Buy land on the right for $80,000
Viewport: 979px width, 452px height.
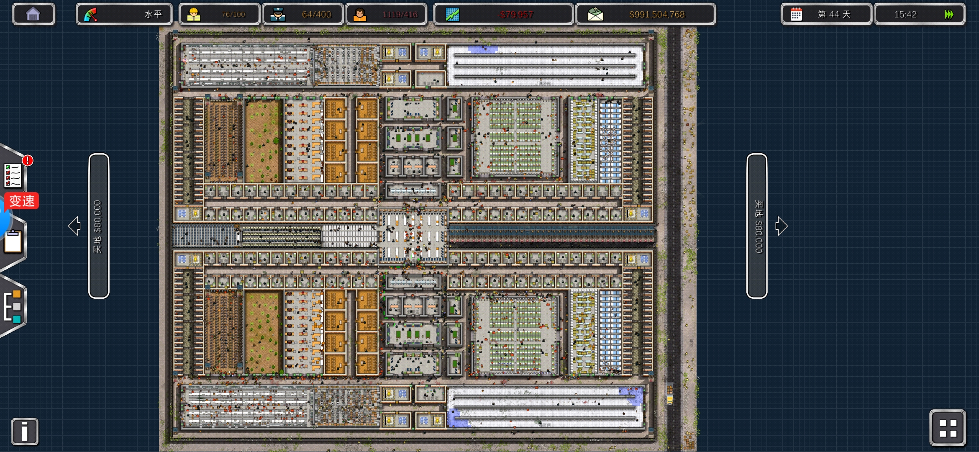pos(757,226)
